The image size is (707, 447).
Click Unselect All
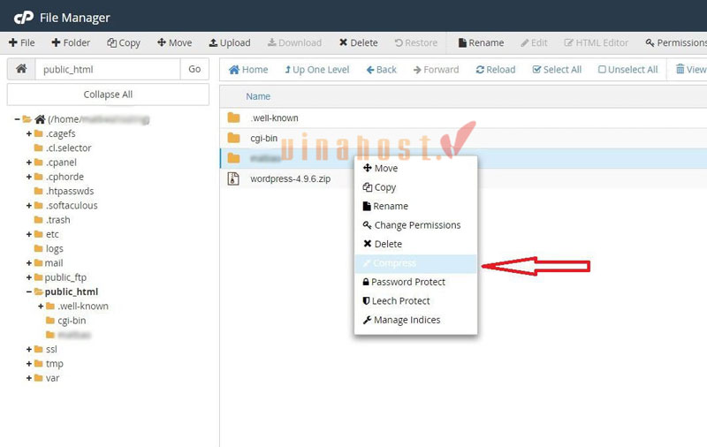627,70
